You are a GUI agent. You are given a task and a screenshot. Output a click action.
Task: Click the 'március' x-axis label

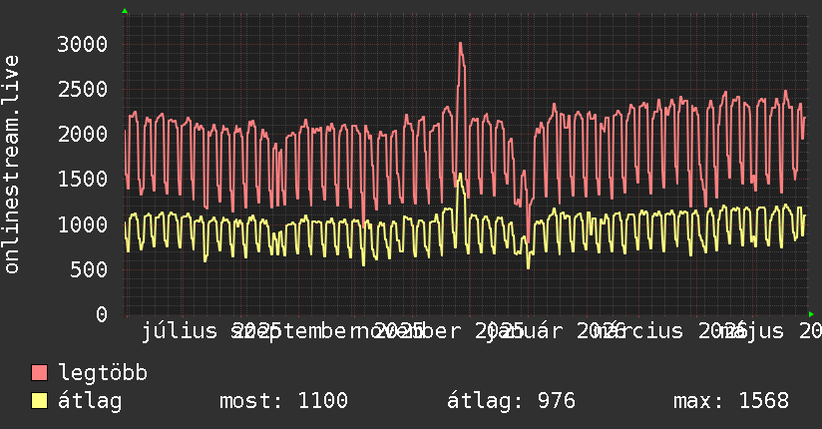pos(639,331)
